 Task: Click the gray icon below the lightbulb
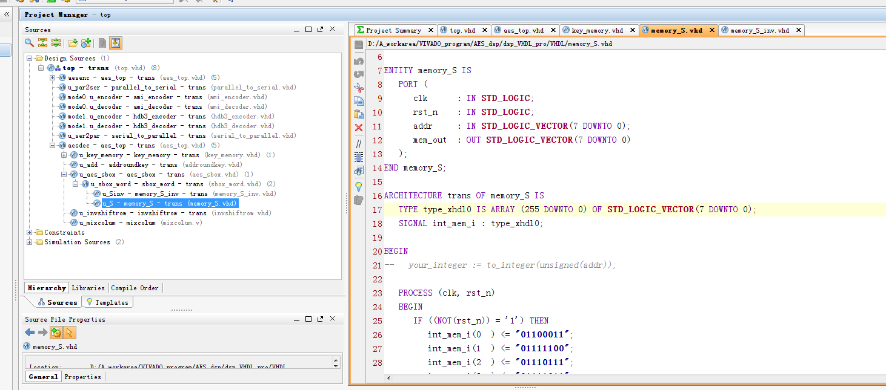coord(359,200)
